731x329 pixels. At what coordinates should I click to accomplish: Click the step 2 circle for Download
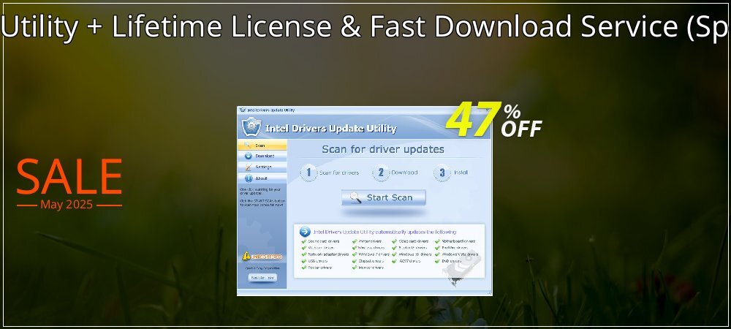[x=381, y=173]
